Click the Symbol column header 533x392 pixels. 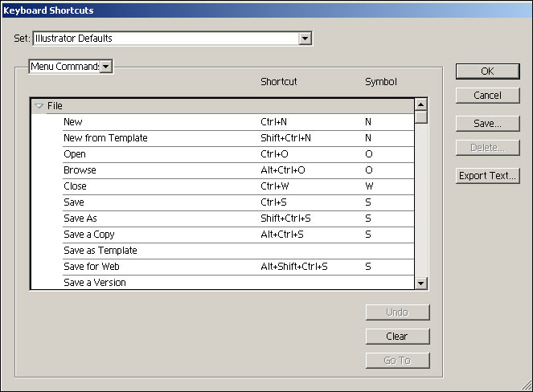(x=381, y=82)
